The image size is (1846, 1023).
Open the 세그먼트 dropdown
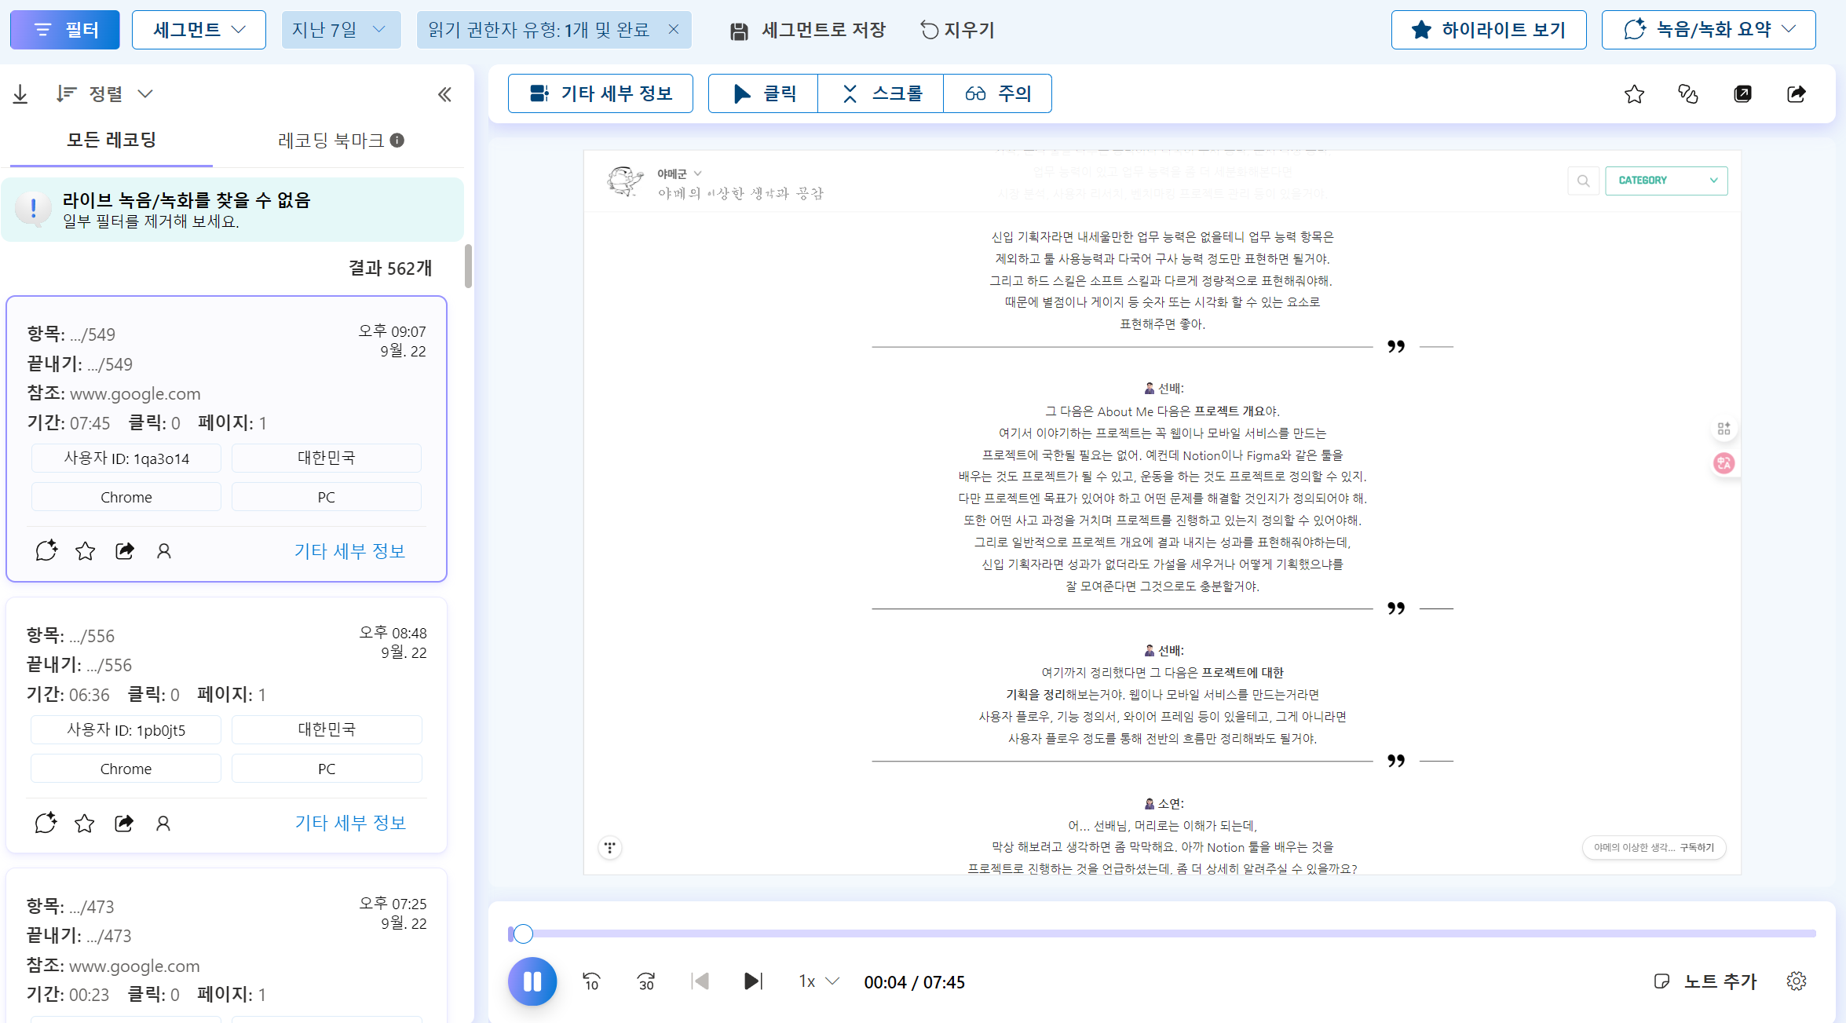199,30
